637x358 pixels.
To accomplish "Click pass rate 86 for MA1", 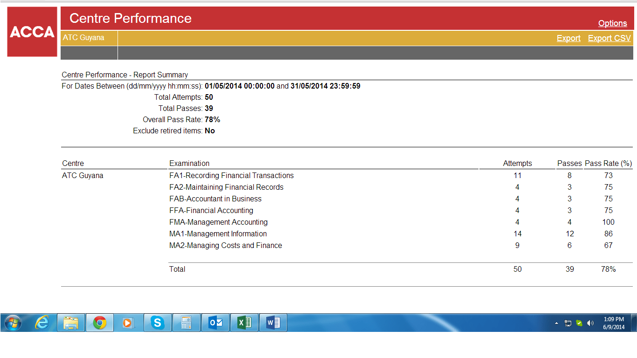I will point(609,234).
